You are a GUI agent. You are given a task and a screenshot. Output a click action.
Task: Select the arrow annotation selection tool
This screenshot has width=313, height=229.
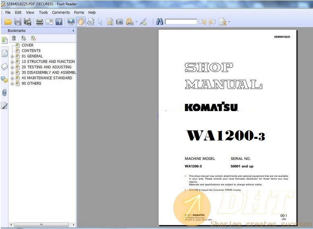click(100, 22)
